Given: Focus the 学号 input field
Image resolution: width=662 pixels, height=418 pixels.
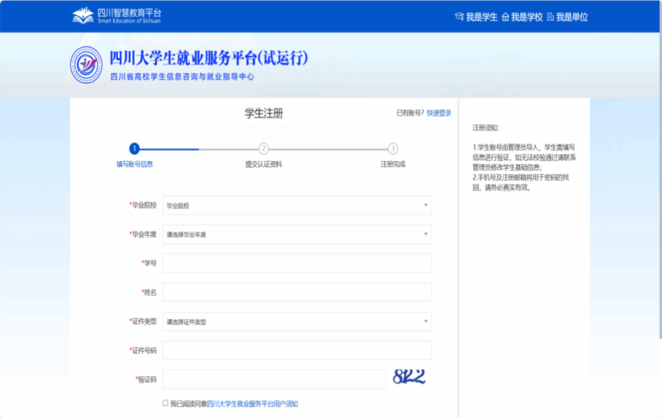Looking at the screenshot, I should [x=297, y=263].
